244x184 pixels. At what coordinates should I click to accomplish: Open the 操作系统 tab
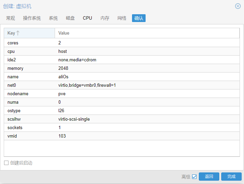click(x=32, y=18)
